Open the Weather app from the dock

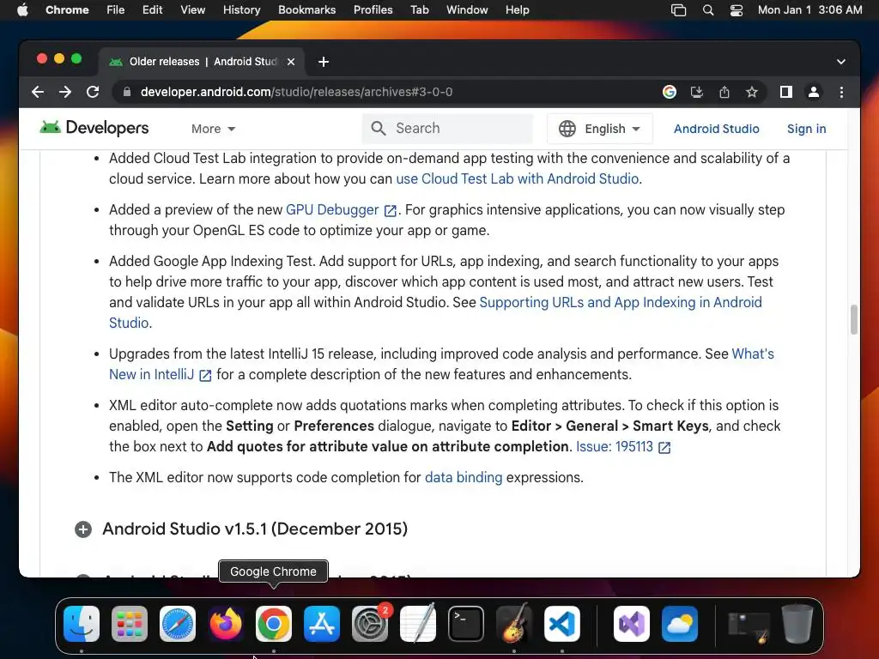click(x=680, y=624)
